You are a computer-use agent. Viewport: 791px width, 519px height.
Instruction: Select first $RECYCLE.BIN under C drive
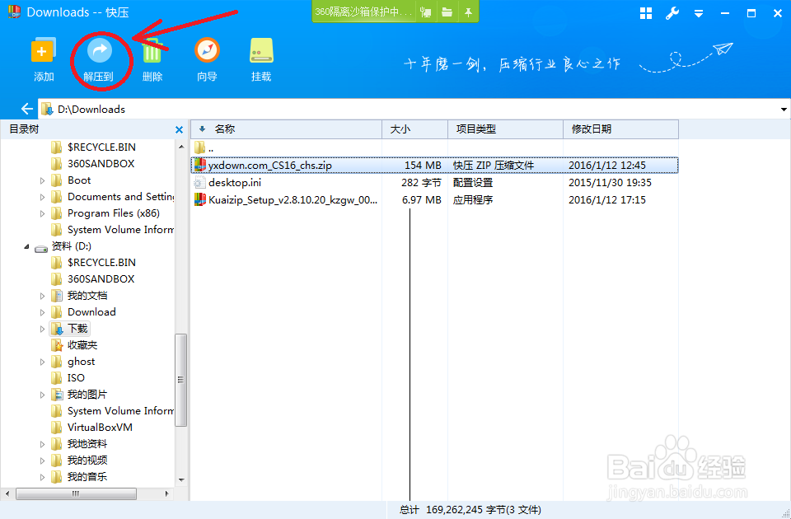93,147
